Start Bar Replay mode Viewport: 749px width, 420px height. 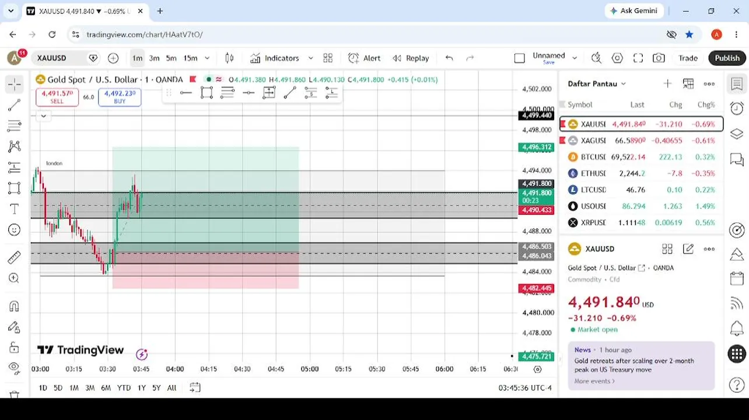tap(411, 58)
